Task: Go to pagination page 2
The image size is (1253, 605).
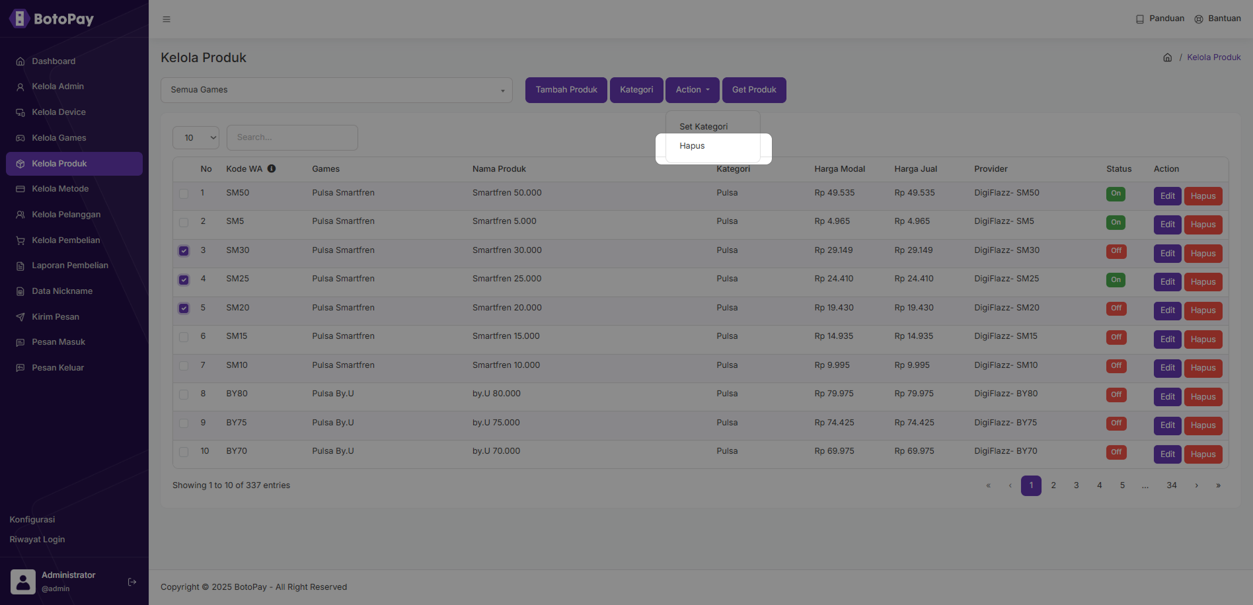Action: pyautogui.click(x=1053, y=485)
